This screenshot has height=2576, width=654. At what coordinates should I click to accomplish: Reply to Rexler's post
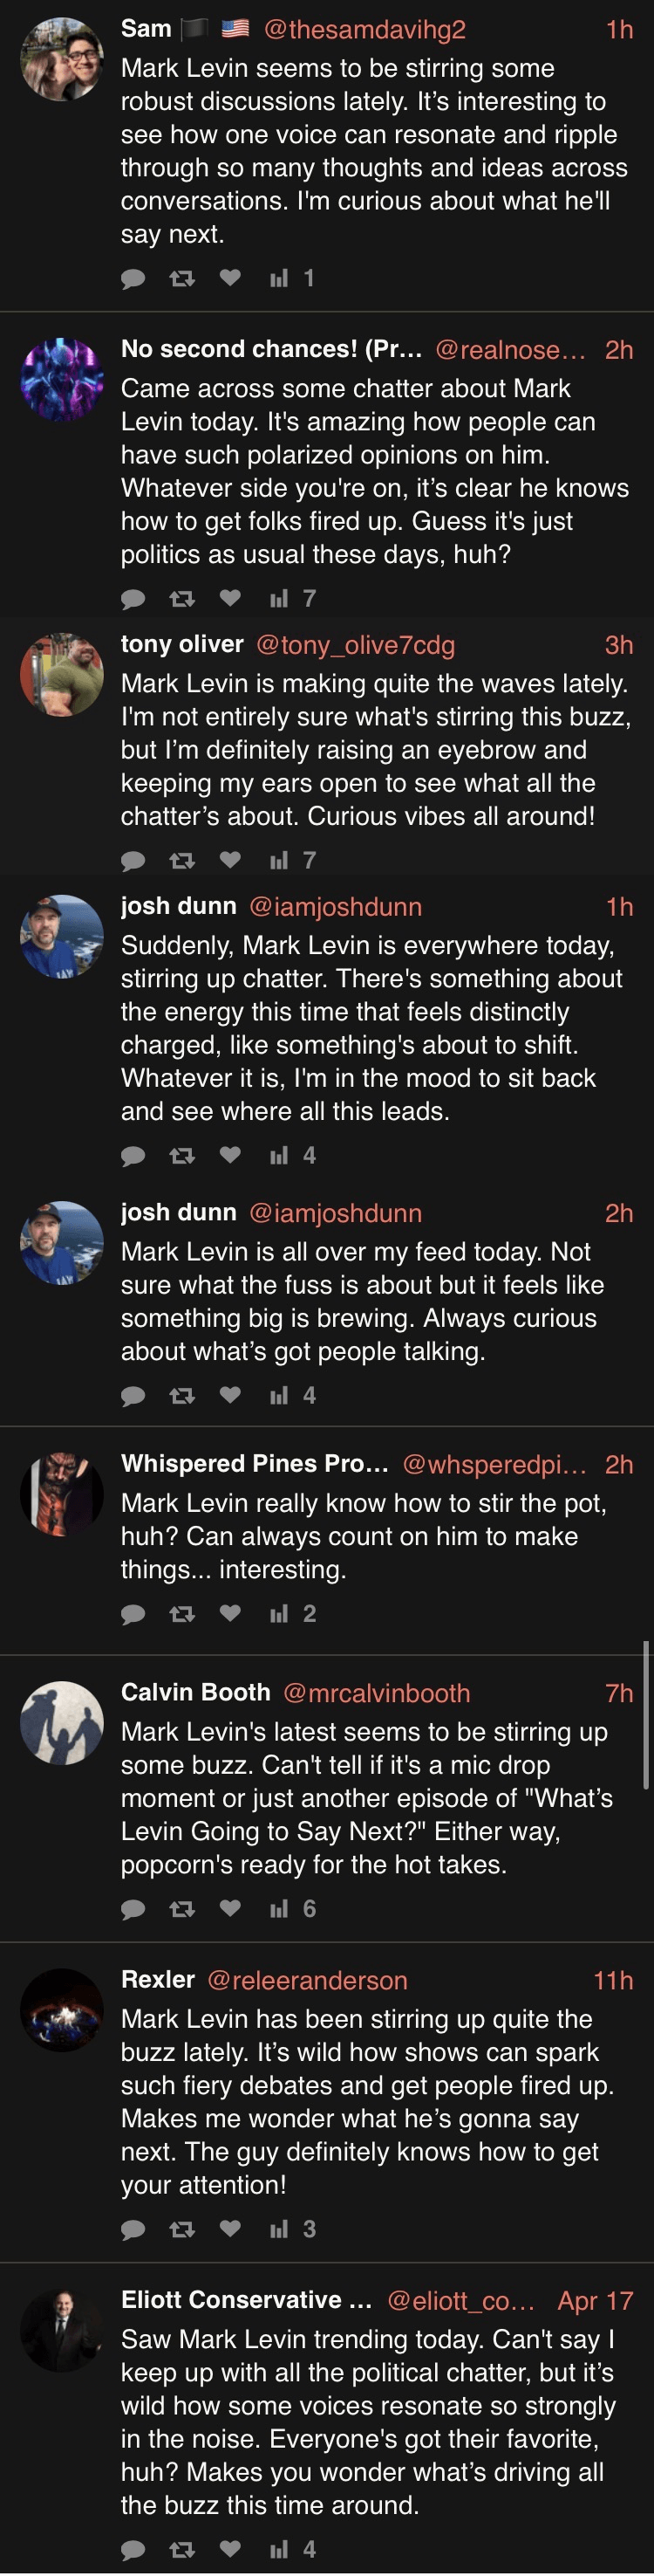click(133, 2229)
